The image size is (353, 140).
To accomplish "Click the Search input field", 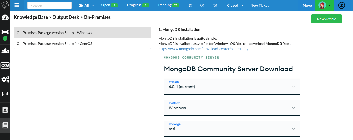I will coord(50,5).
